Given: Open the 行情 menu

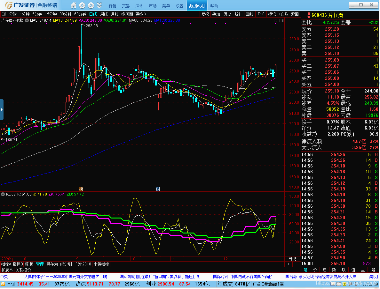Looking at the screenshot, I should coord(113,6).
